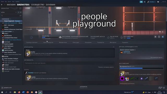This screenshot has width=167, height=94.
Task: Click the library search field
Action: tap(10, 16)
